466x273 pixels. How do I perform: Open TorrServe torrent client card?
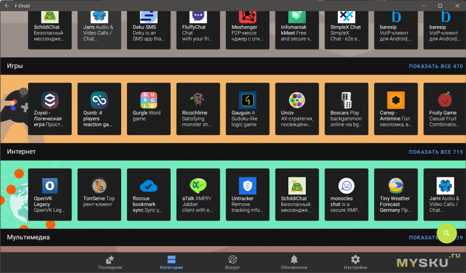click(99, 194)
